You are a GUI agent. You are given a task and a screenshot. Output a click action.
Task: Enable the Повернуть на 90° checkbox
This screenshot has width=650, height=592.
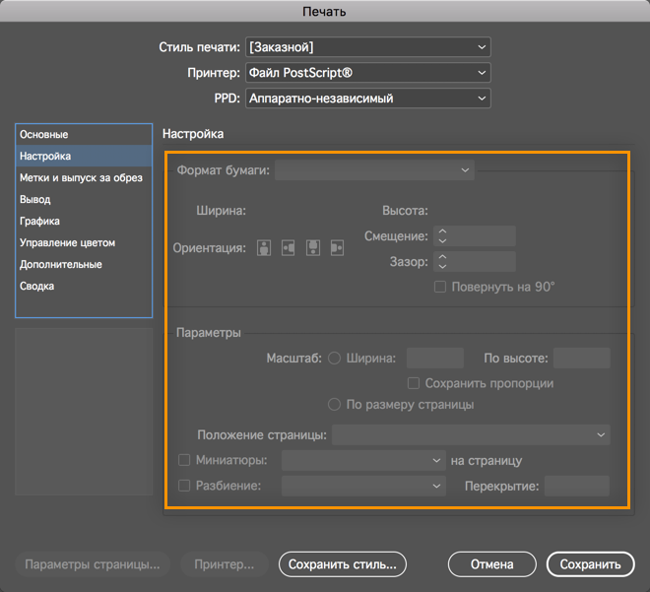(441, 287)
